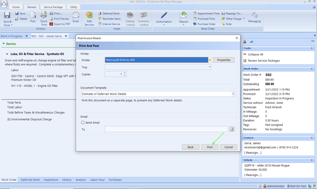Click the Email envelope icon
The height and width of the screenshot is (189, 317).
[x=76, y=17]
